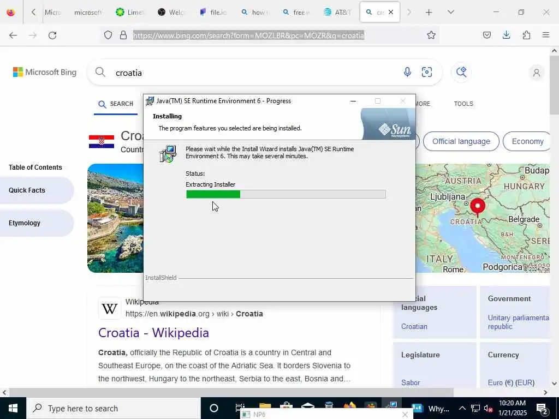Switch to the Limewire tab
The height and width of the screenshot is (419, 559).
pyautogui.click(x=129, y=12)
